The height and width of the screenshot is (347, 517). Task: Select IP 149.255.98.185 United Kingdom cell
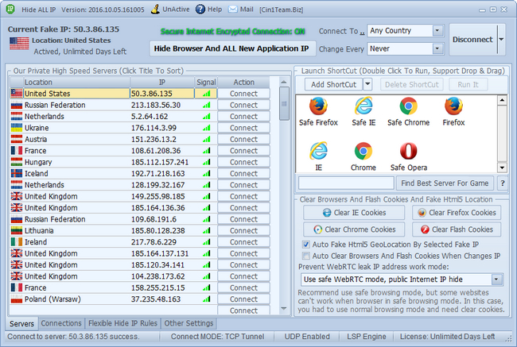162,197
